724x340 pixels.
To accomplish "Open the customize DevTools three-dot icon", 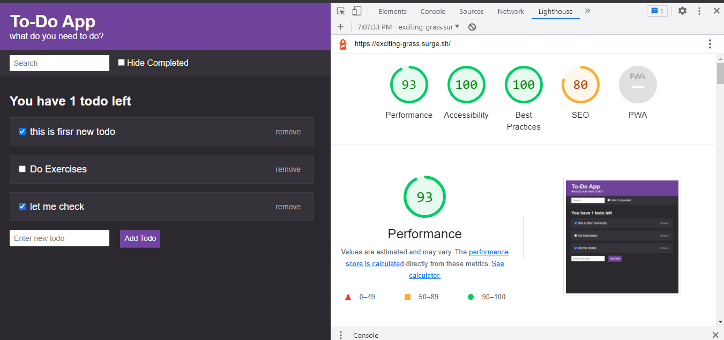I will (698, 10).
